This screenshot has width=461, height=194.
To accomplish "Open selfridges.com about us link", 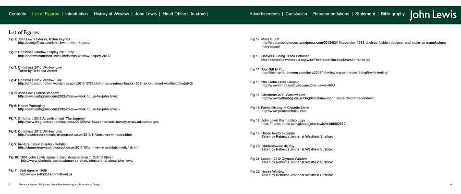I will tap(46, 174).
